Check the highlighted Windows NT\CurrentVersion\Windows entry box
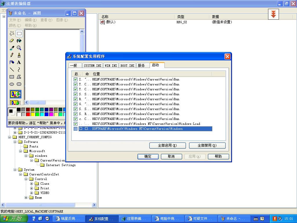The width and height of the screenshot is (297, 223). pyautogui.click(x=76, y=129)
